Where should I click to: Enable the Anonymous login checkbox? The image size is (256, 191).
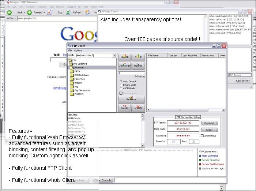click(202, 136)
